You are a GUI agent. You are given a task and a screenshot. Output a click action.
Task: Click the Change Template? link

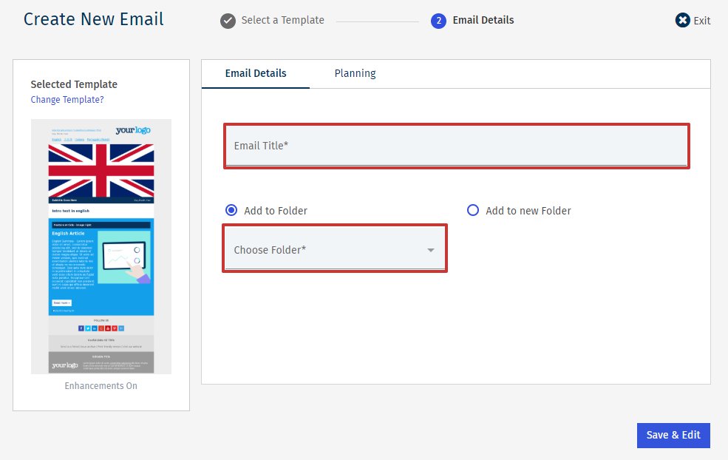(67, 100)
